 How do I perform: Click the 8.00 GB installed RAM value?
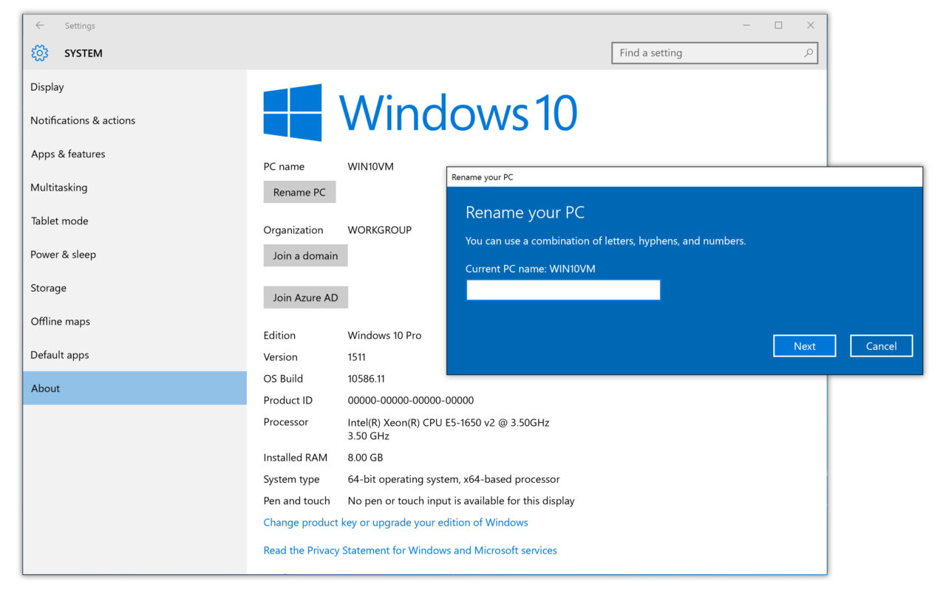tap(365, 458)
